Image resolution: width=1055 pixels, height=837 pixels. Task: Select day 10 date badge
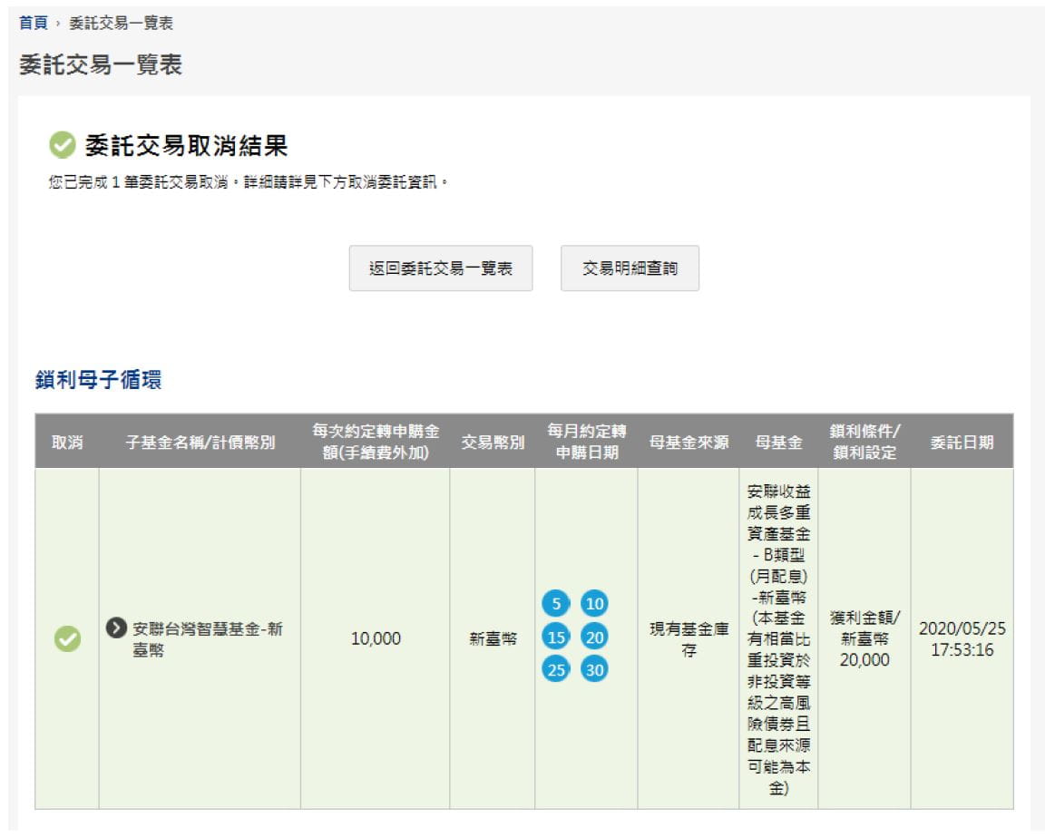pos(594,604)
